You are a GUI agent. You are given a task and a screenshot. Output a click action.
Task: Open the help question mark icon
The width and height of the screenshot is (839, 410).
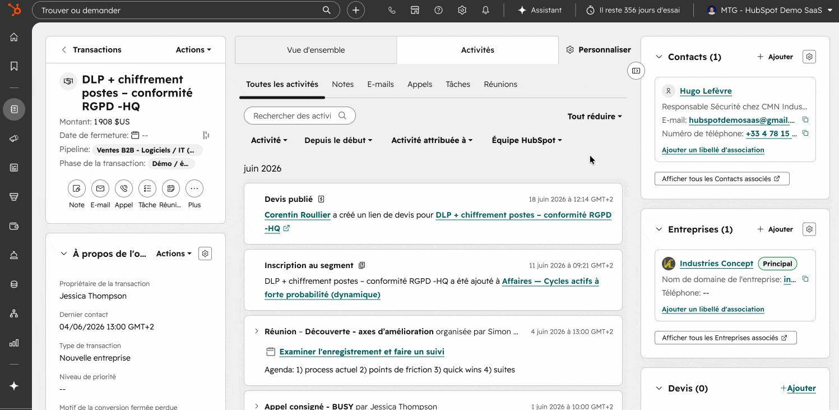(x=439, y=10)
